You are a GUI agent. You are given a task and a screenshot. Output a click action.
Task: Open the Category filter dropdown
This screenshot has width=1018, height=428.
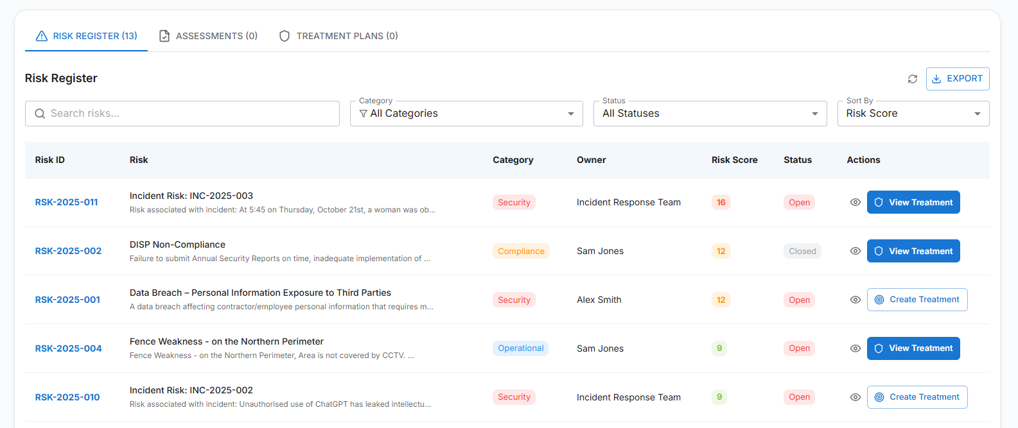(x=466, y=114)
